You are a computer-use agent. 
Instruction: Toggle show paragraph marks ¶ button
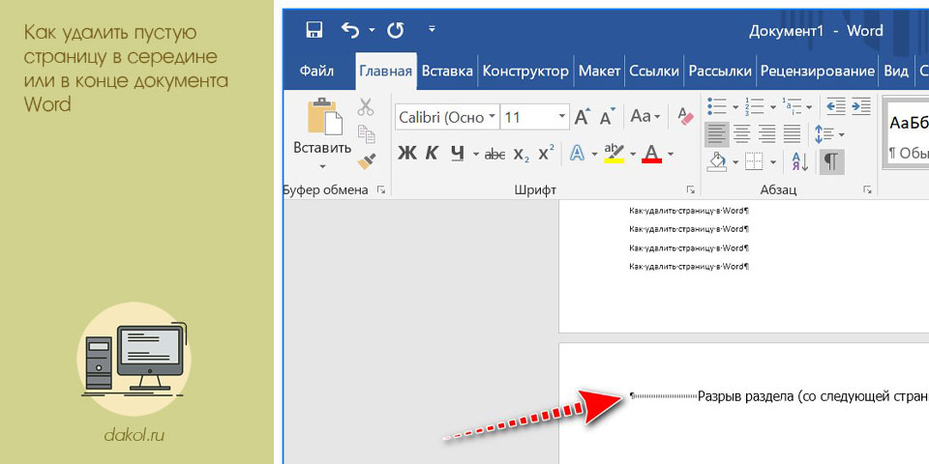(x=832, y=161)
